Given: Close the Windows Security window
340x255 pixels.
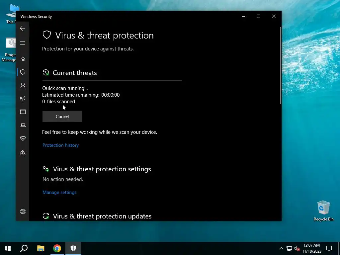Looking at the screenshot, I should [274, 17].
